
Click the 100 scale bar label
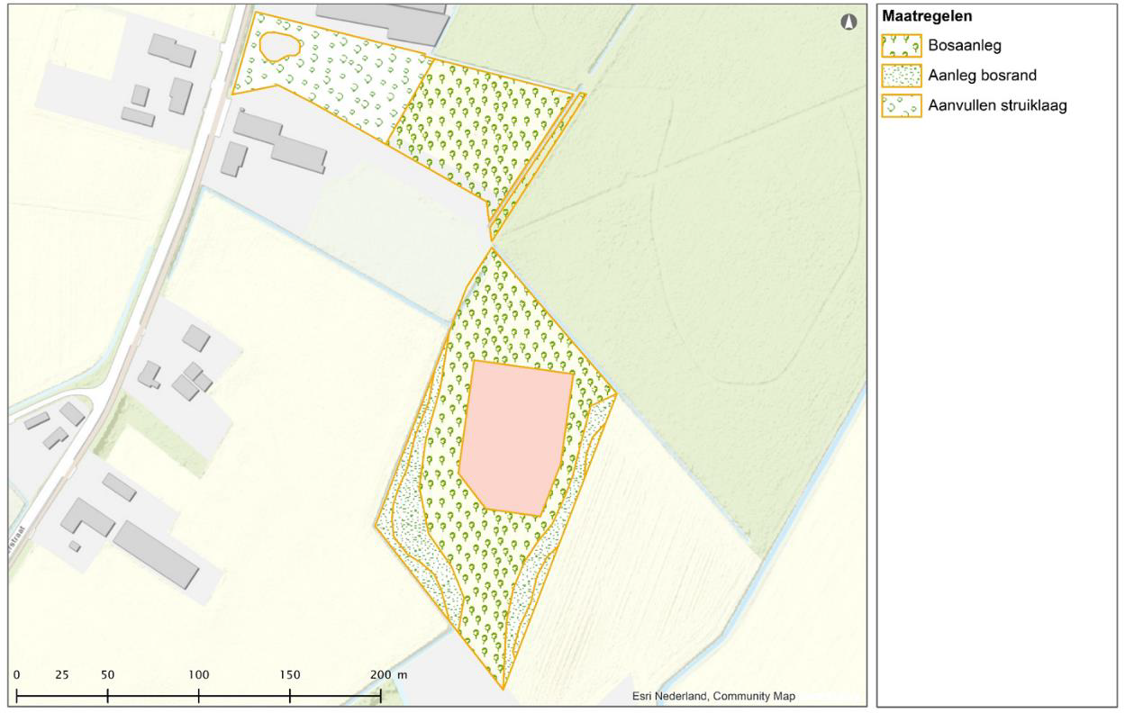click(x=198, y=674)
